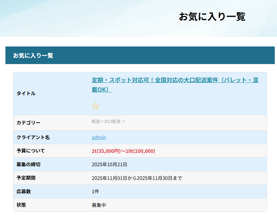
Task: Click the 大口配送 subcategory breadcrumb
Action: [x=112, y=121]
